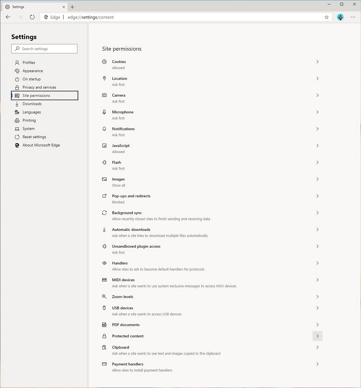The height and width of the screenshot is (388, 361).
Task: Click the Zoom levels magnifier icon
Action: (x=104, y=296)
